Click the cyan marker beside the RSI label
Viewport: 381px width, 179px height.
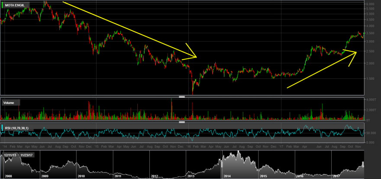click(2, 127)
